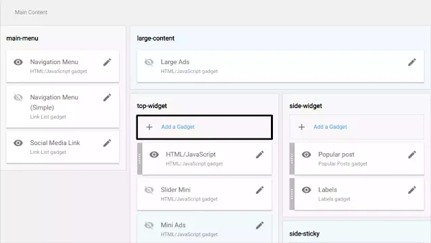Click the top-widget section label
The width and height of the screenshot is (431, 243).
click(x=152, y=106)
